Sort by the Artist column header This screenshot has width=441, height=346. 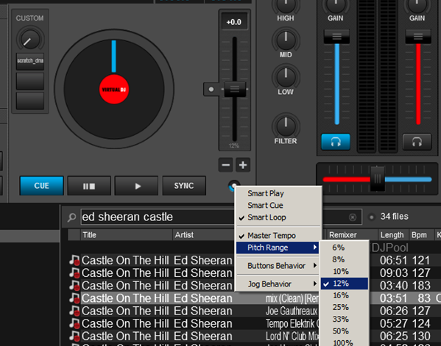(204, 235)
